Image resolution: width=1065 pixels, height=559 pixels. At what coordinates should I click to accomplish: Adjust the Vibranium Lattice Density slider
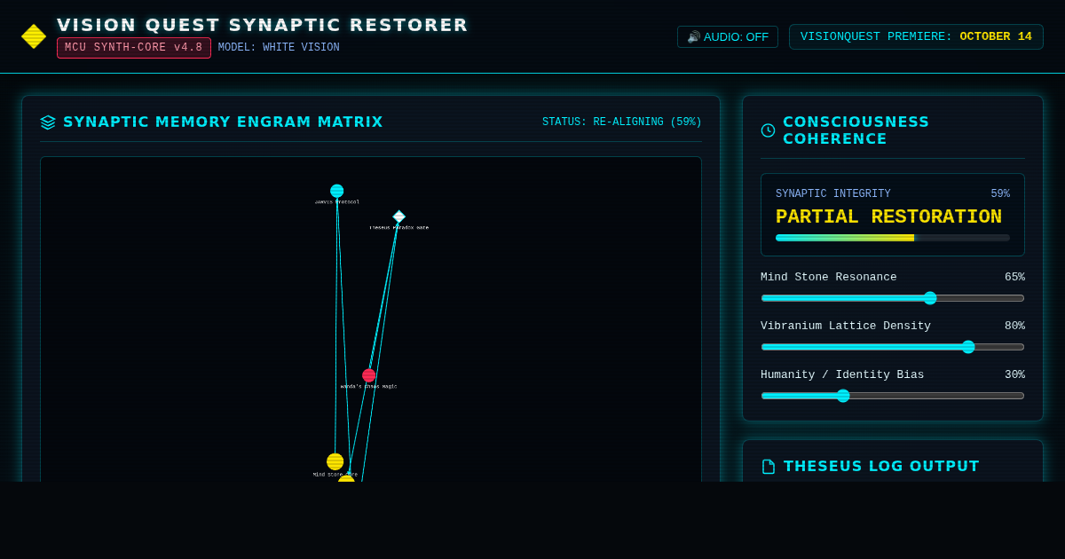(x=893, y=347)
